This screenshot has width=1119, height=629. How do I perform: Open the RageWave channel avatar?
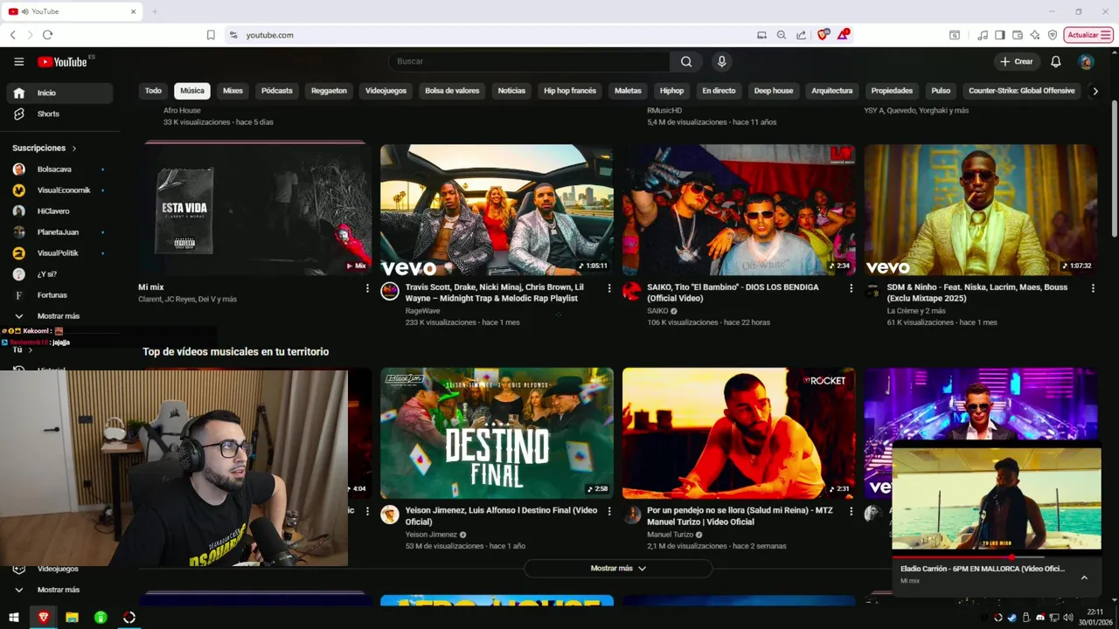(390, 292)
